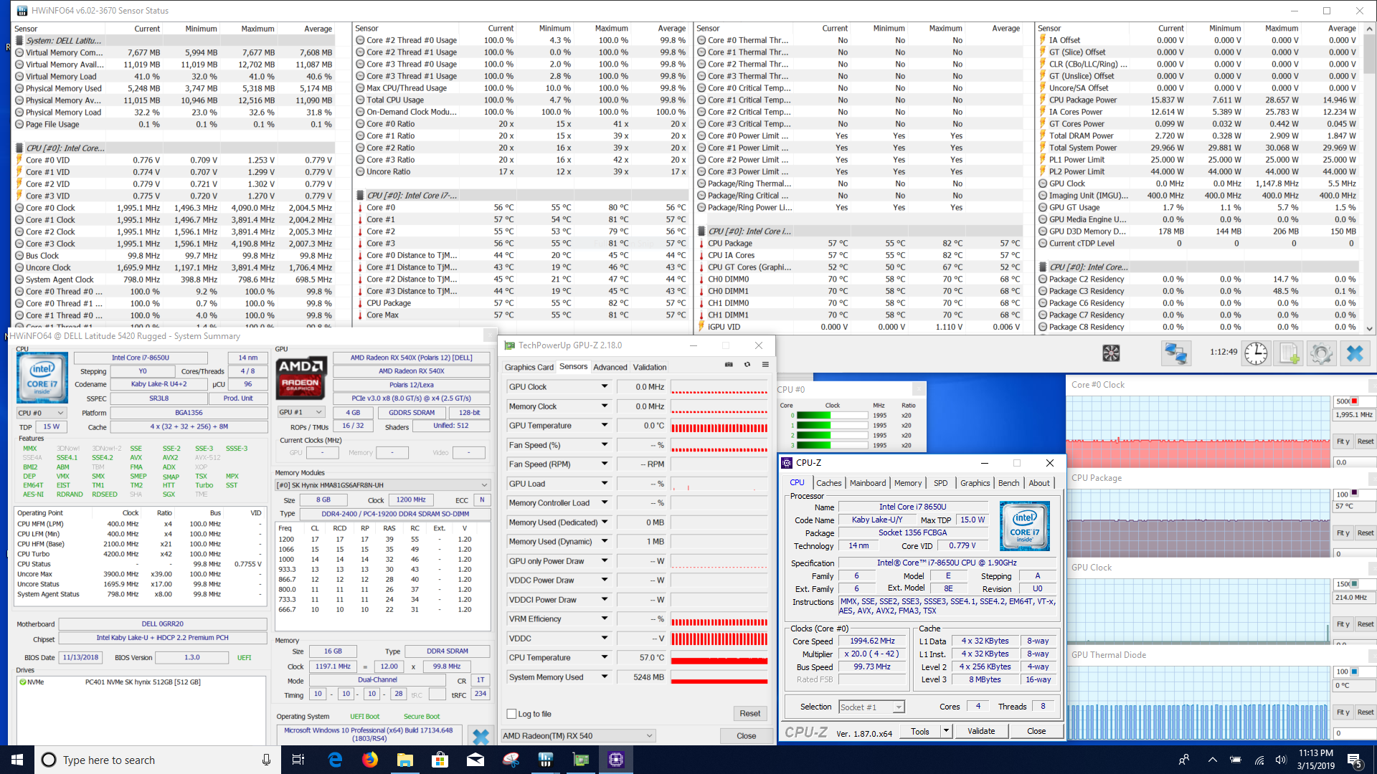
Task: Open fan control in HWiNFO sensor toolbar
Action: click(1111, 353)
